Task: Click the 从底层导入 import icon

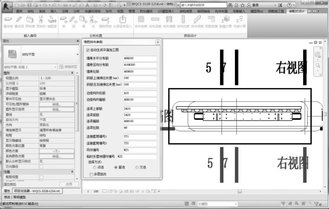Action: tap(123, 19)
